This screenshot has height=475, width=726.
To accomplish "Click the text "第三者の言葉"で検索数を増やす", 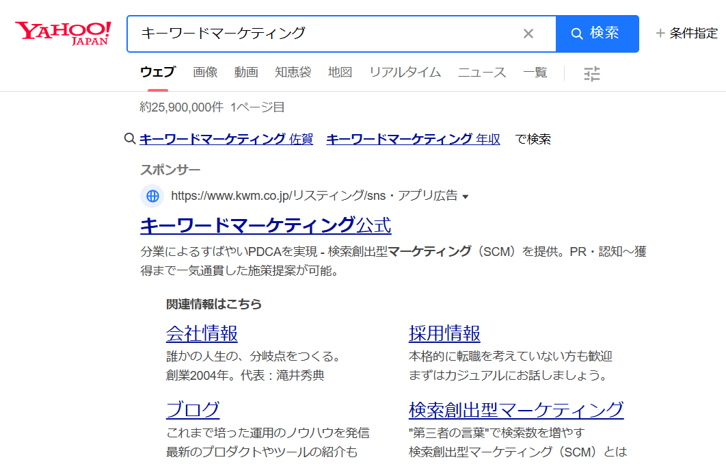I will [x=497, y=433].
